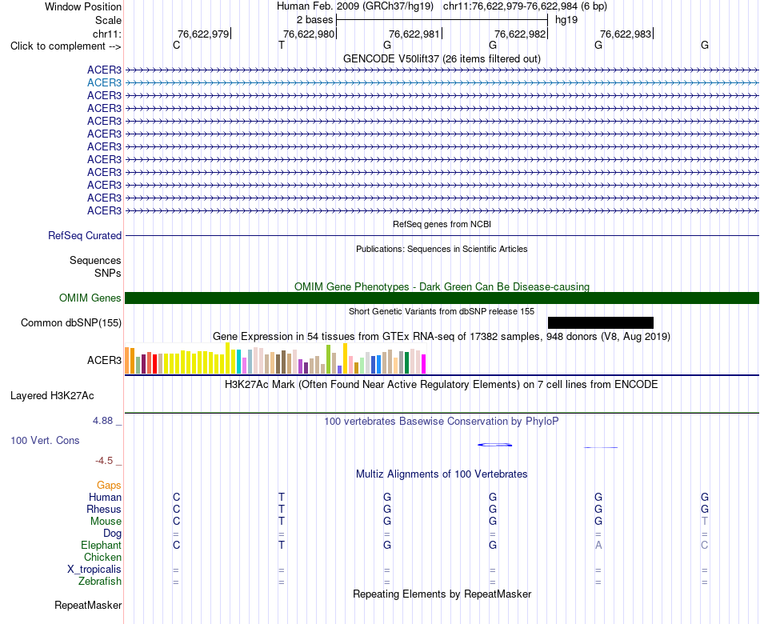Select the dark green OMIM gene bar
This screenshot has height=624, width=760.
[x=442, y=298]
